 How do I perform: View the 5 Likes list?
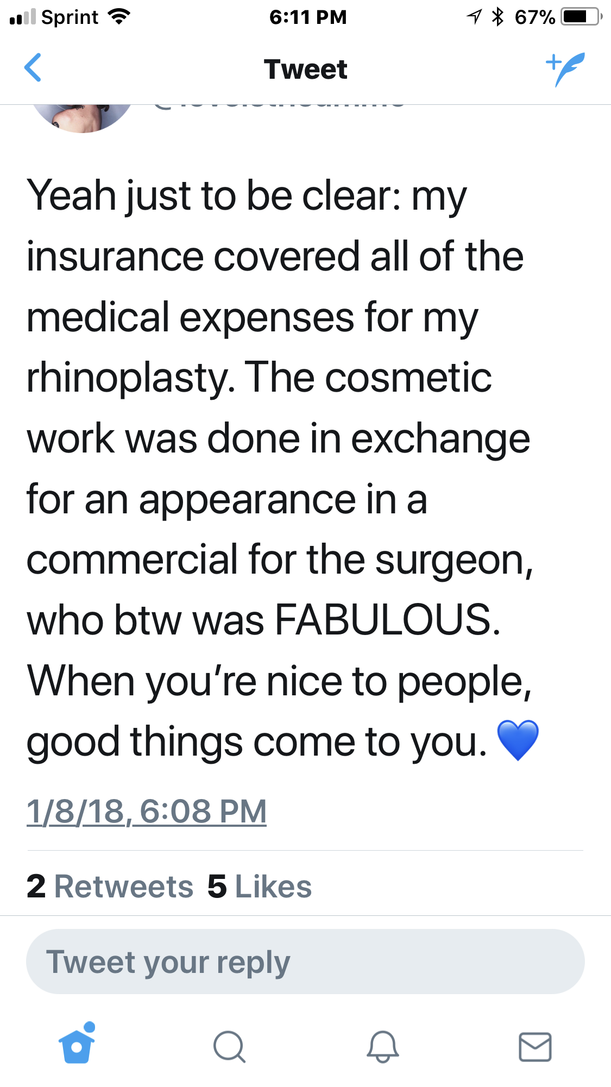pyautogui.click(x=260, y=886)
